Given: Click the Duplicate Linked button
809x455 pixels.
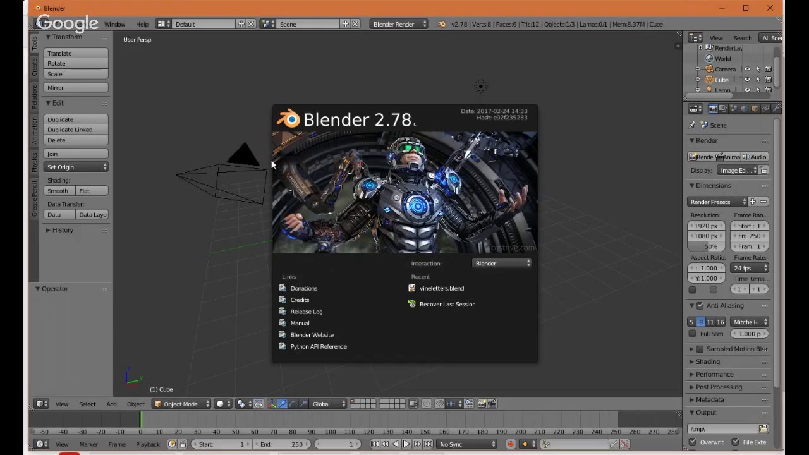Looking at the screenshot, I should pyautogui.click(x=76, y=130).
